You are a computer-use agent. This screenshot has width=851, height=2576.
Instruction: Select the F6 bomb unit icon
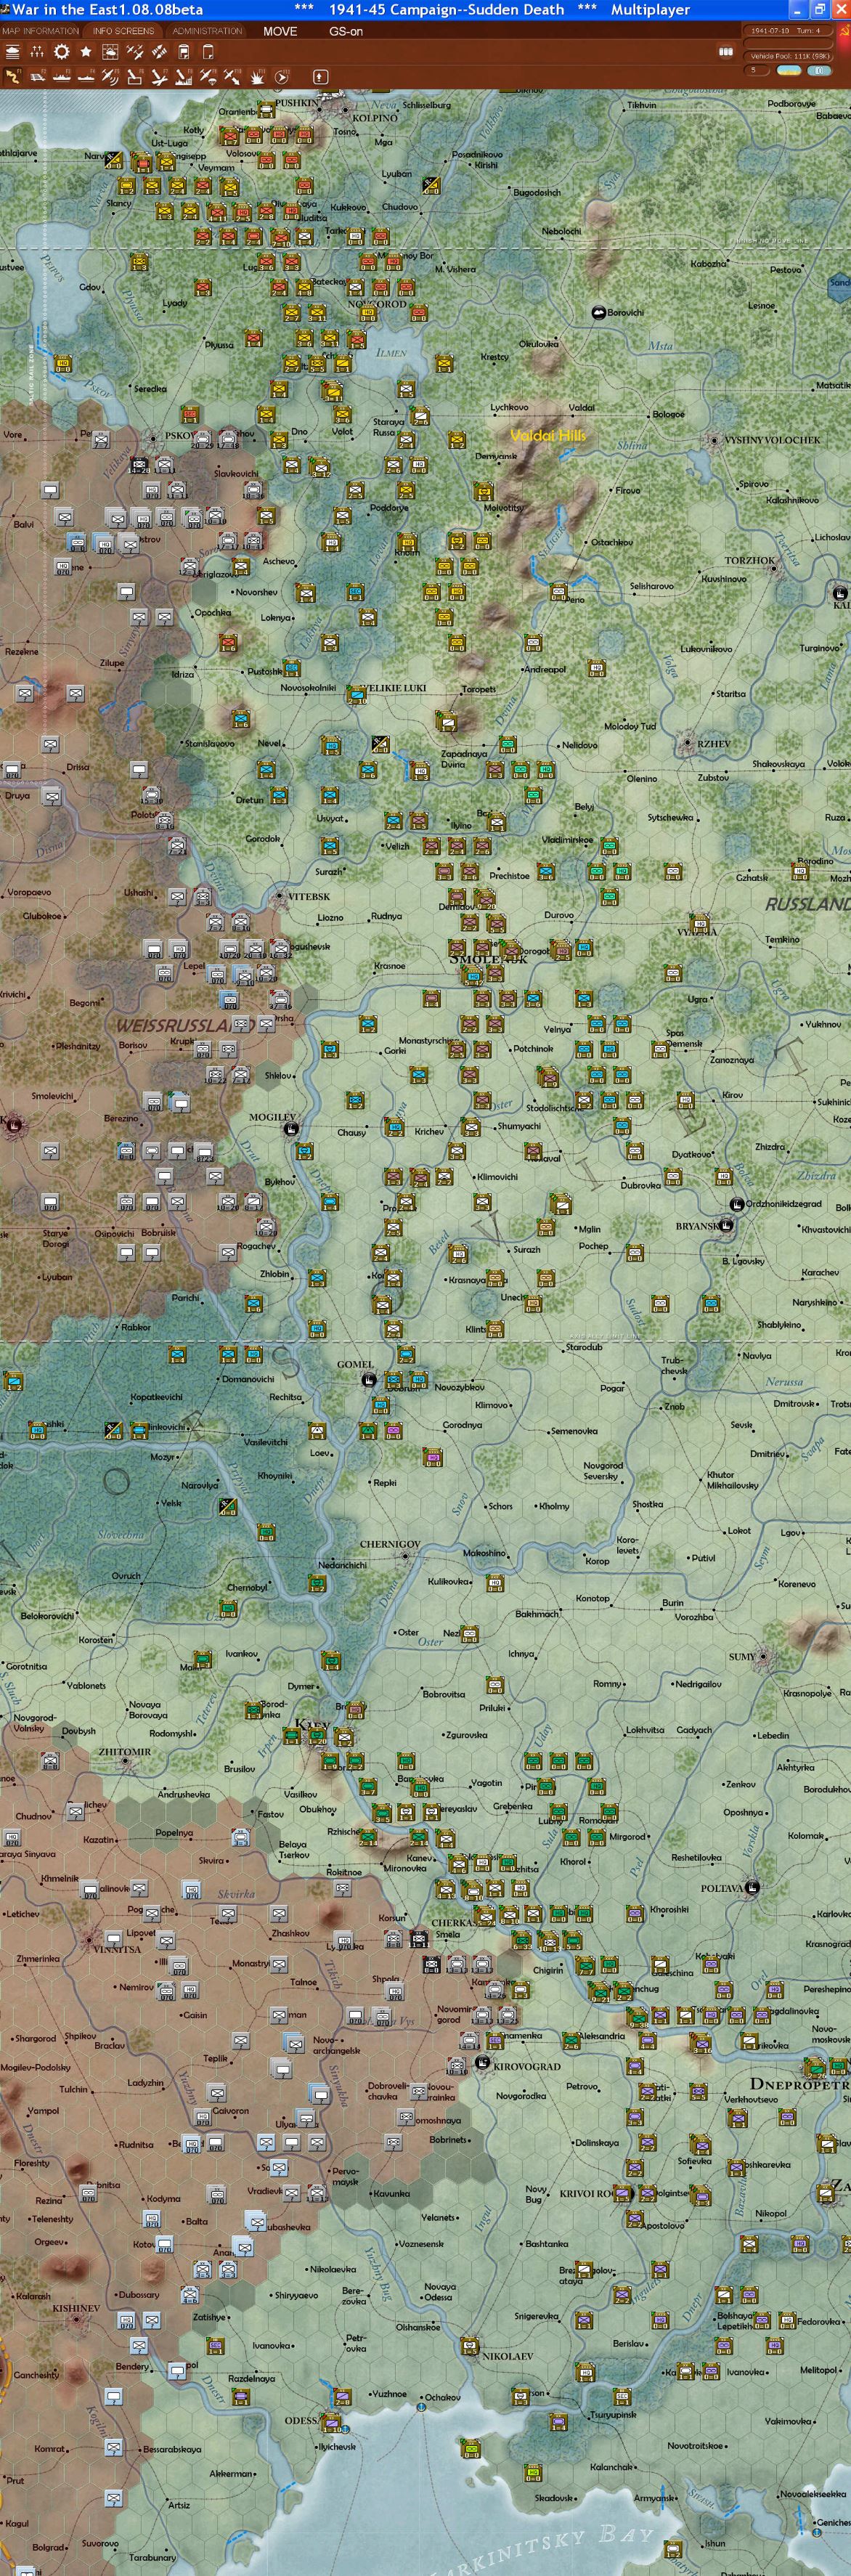point(135,77)
